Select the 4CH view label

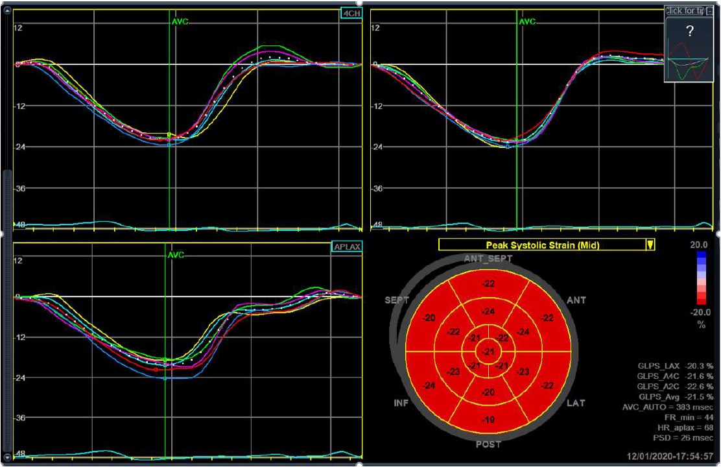coord(352,14)
